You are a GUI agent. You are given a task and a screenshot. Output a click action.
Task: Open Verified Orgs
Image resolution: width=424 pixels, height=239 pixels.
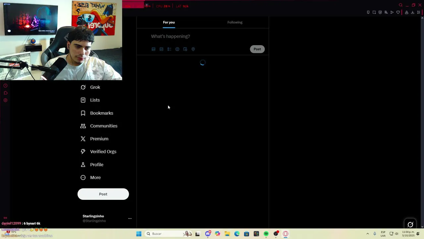click(x=98, y=152)
